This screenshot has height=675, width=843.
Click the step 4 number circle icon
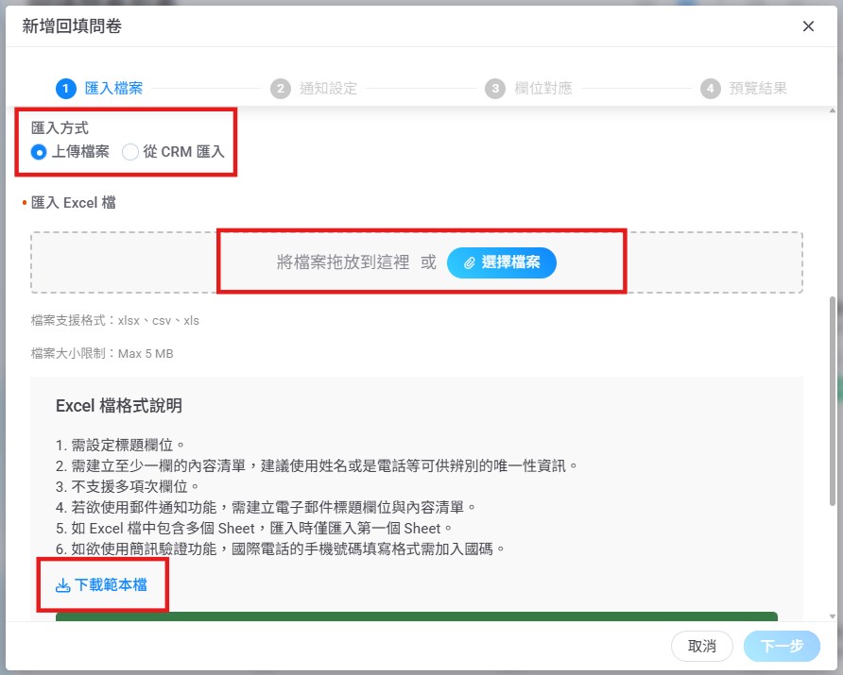tap(710, 89)
